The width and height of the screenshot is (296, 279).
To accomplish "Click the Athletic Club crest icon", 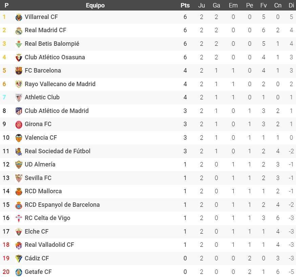I will point(19,98).
